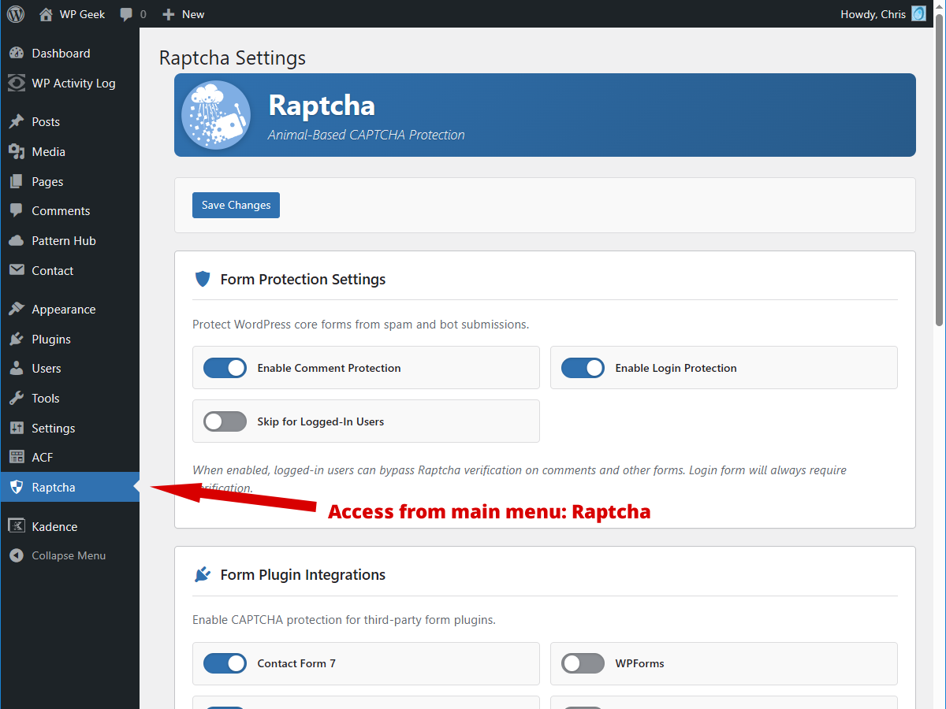Click the comments bubble icon in admin bar
Image resolution: width=946 pixels, height=709 pixels.
[126, 14]
